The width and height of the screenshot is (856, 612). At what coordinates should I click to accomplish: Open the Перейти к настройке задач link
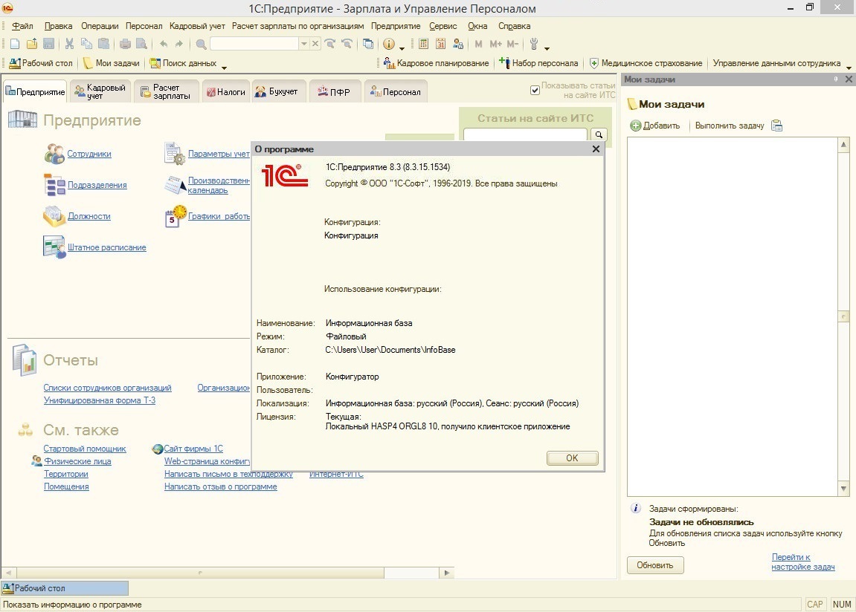803,561
